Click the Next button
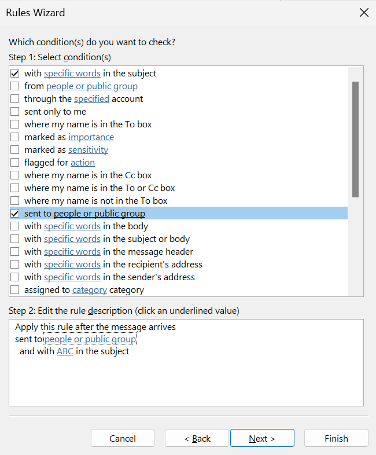 (x=262, y=438)
